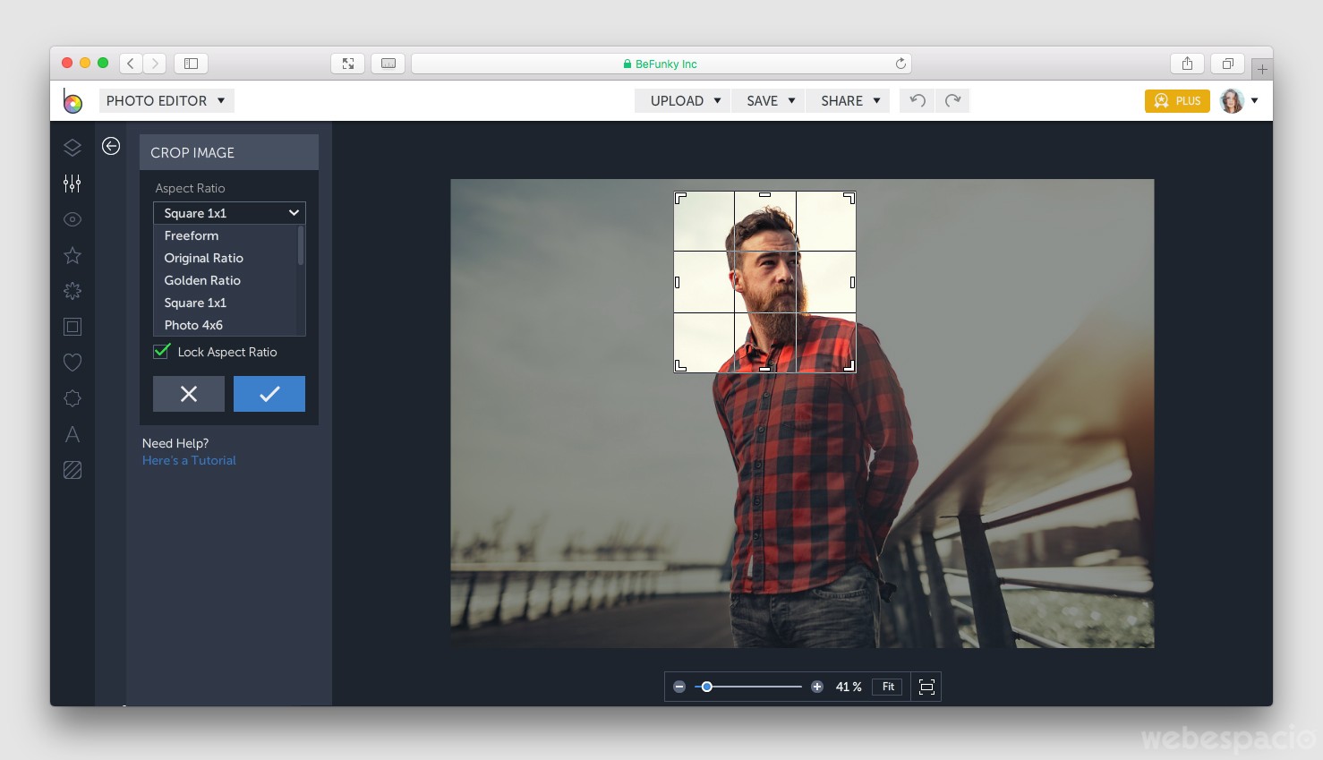Viewport: 1323px width, 760px height.
Task: Open the Aspect Ratio dropdown
Action: (x=228, y=212)
